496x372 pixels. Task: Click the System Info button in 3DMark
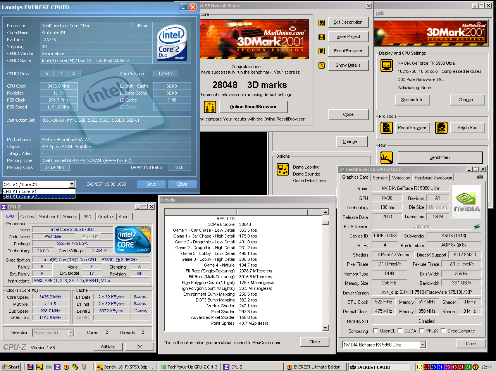[412, 100]
